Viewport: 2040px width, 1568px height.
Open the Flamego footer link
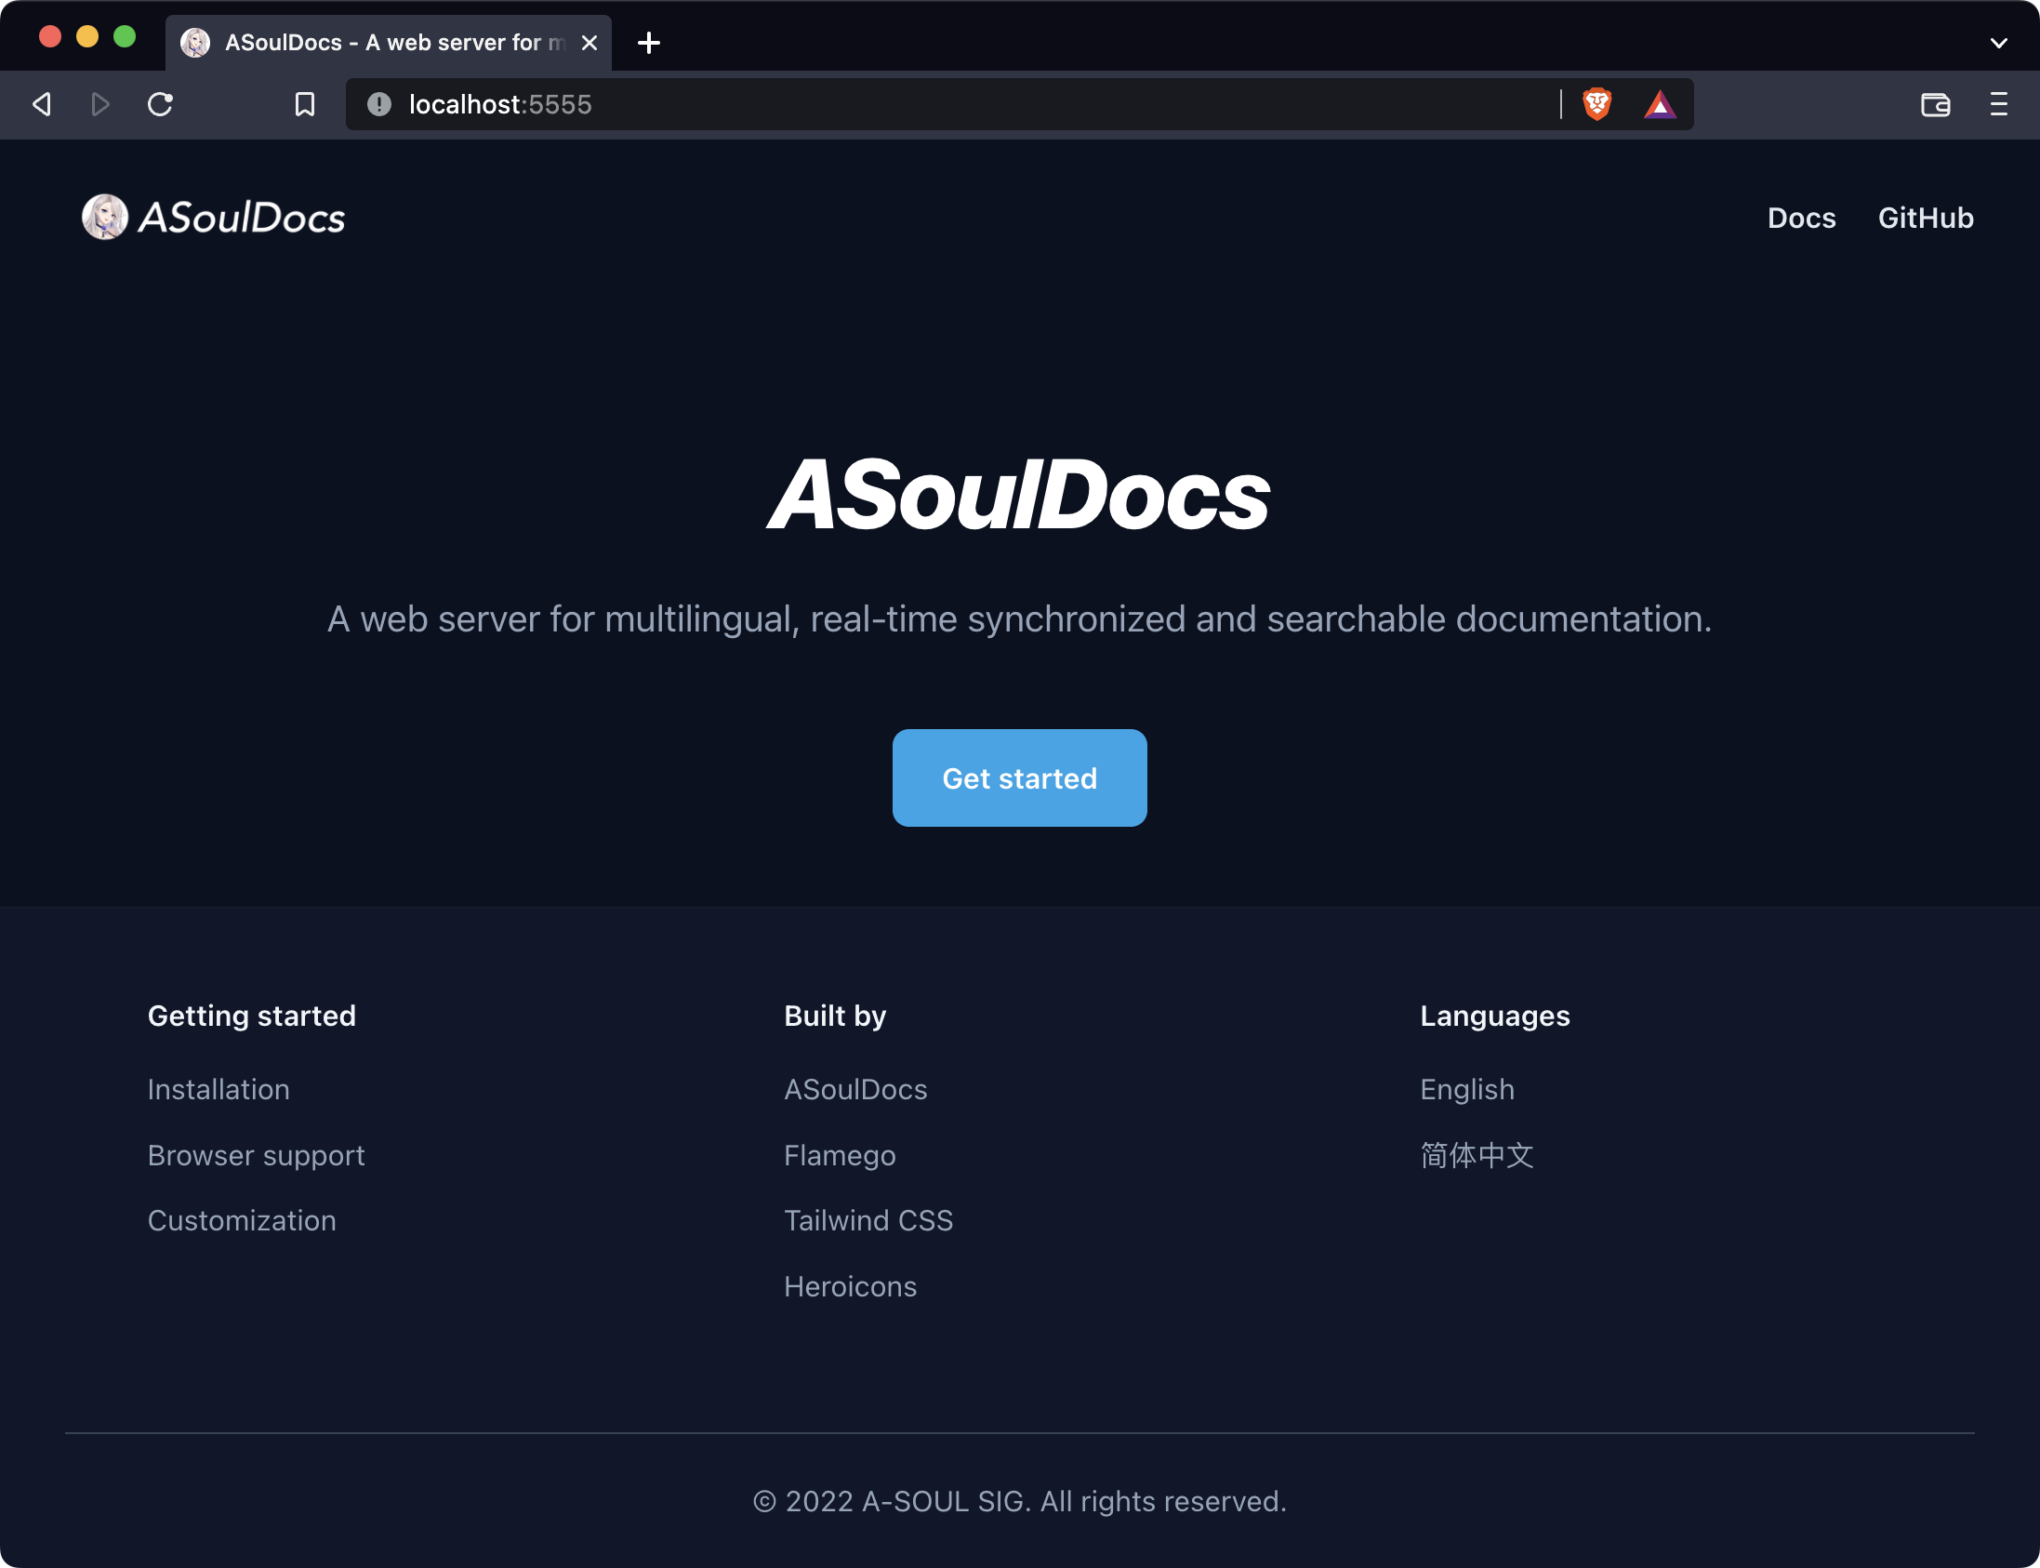coord(839,1155)
